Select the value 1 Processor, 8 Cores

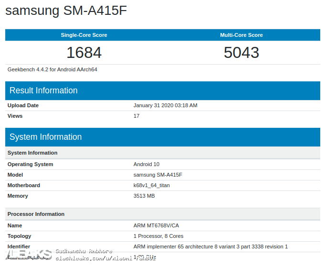click(158, 236)
